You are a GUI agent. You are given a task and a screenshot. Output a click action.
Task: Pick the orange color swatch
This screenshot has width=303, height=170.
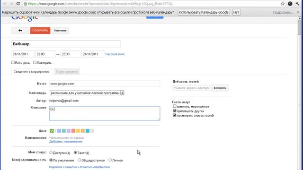(83, 131)
